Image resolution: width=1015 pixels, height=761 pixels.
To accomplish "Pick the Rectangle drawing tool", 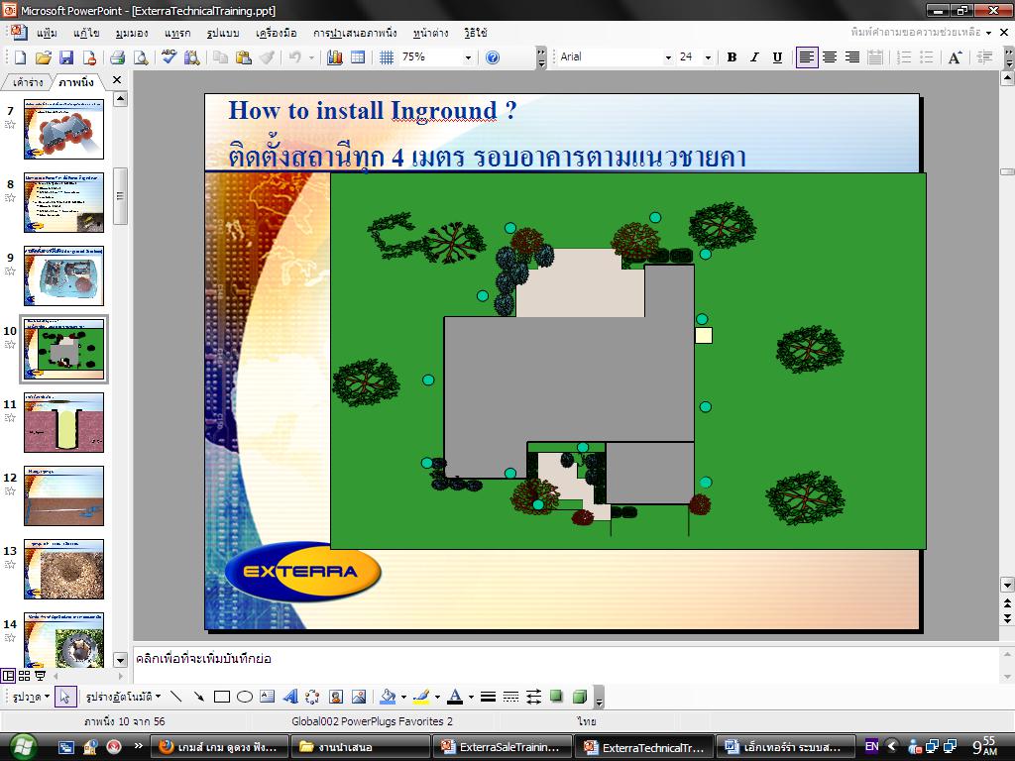I will [x=222, y=697].
